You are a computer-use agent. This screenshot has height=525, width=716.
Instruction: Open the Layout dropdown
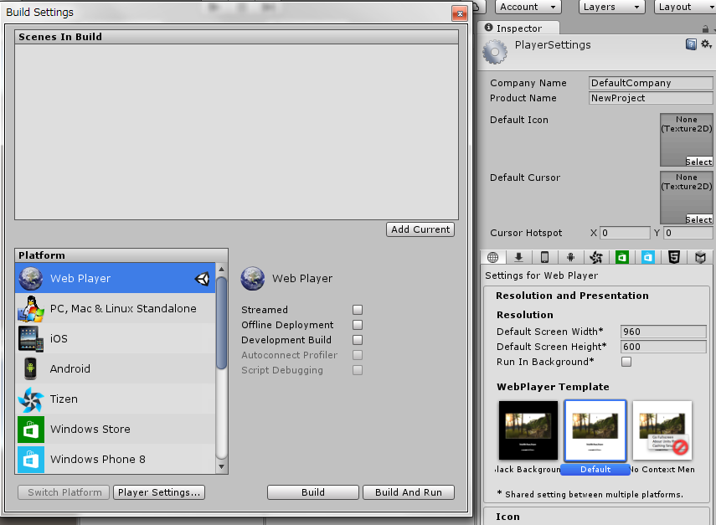685,7
